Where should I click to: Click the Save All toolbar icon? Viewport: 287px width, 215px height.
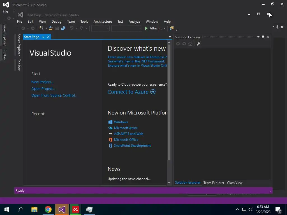click(x=63, y=28)
